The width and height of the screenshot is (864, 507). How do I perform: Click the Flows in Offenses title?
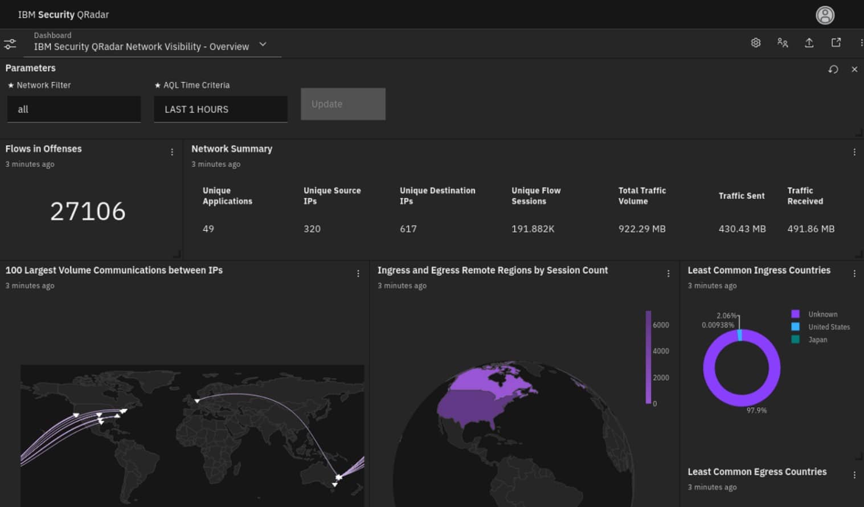click(43, 149)
